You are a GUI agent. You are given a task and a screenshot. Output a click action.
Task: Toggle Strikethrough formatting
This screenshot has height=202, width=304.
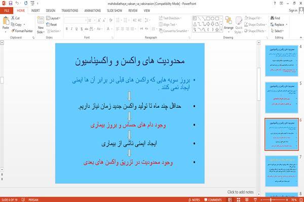pyautogui.click(x=87, y=29)
